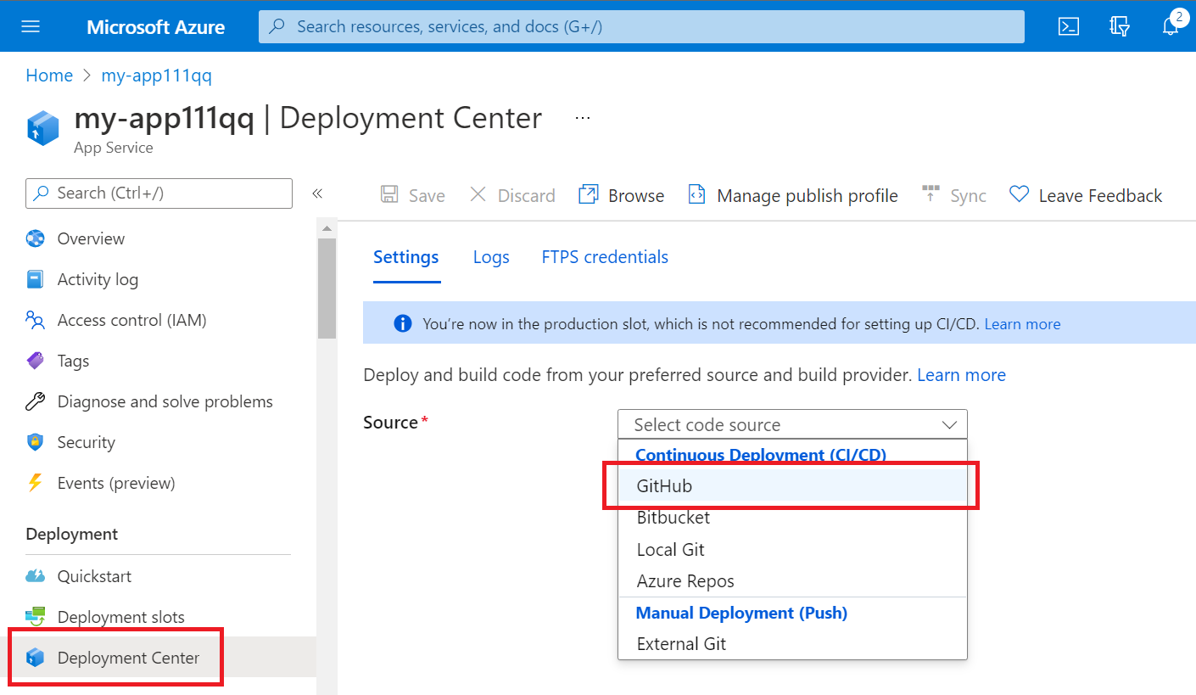Click the Events lightning bolt icon
This screenshot has width=1196, height=695.
(35, 483)
